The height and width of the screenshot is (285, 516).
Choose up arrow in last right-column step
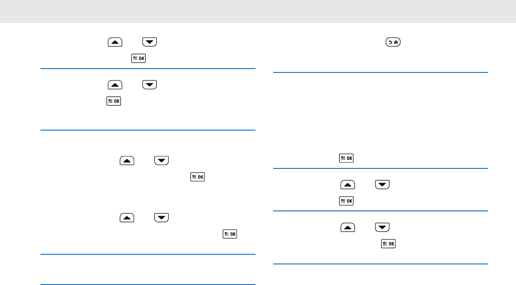tap(348, 227)
